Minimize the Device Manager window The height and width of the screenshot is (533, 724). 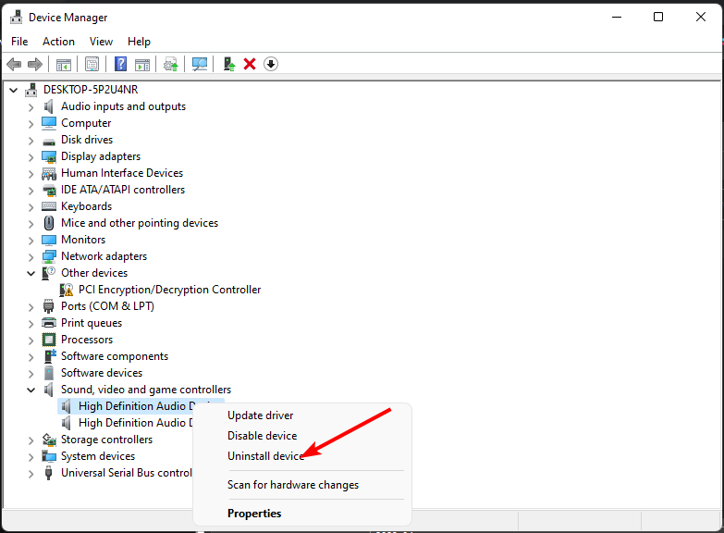coord(617,17)
